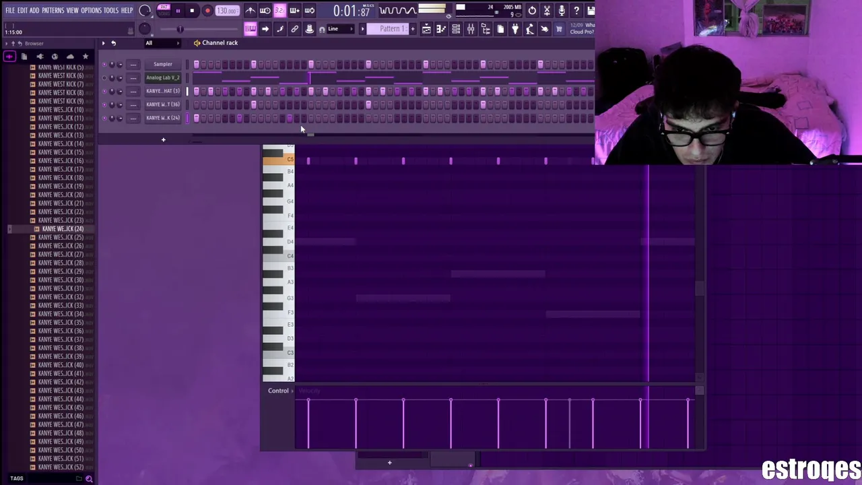Mute the Analog Lab V_2 channel
Screen dimensions: 862x485
pyautogui.click(x=104, y=78)
